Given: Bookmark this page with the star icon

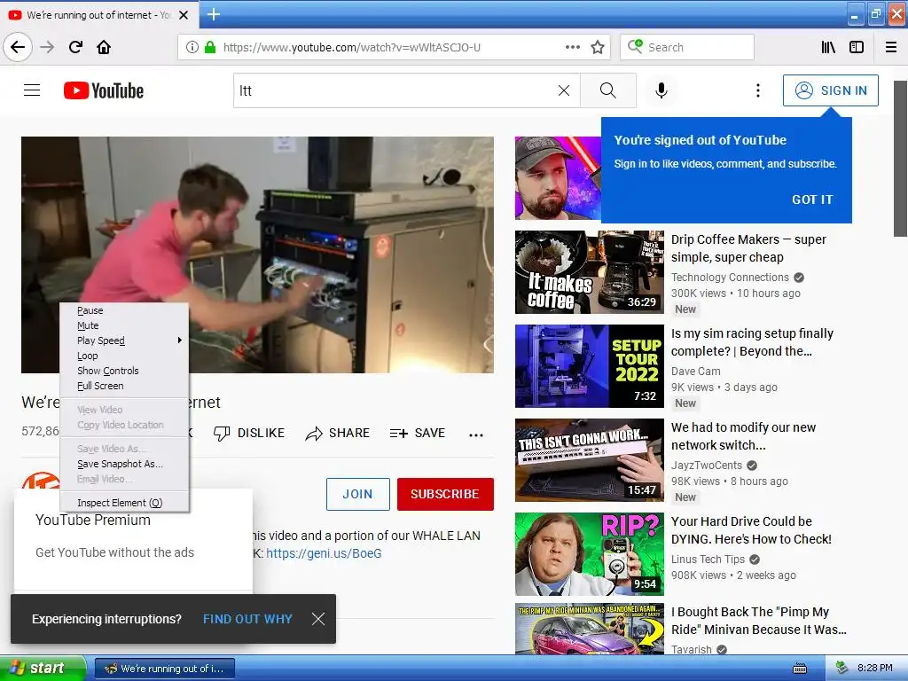Looking at the screenshot, I should click(x=598, y=47).
